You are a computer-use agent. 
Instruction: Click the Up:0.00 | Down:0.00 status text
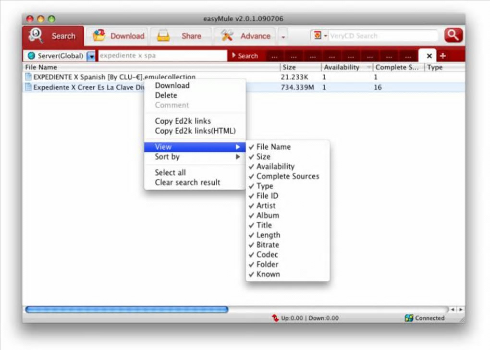(310, 318)
